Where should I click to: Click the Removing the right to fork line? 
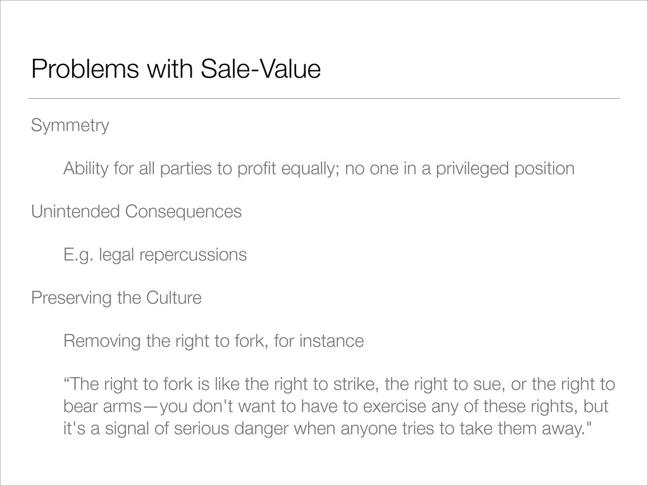click(x=214, y=341)
